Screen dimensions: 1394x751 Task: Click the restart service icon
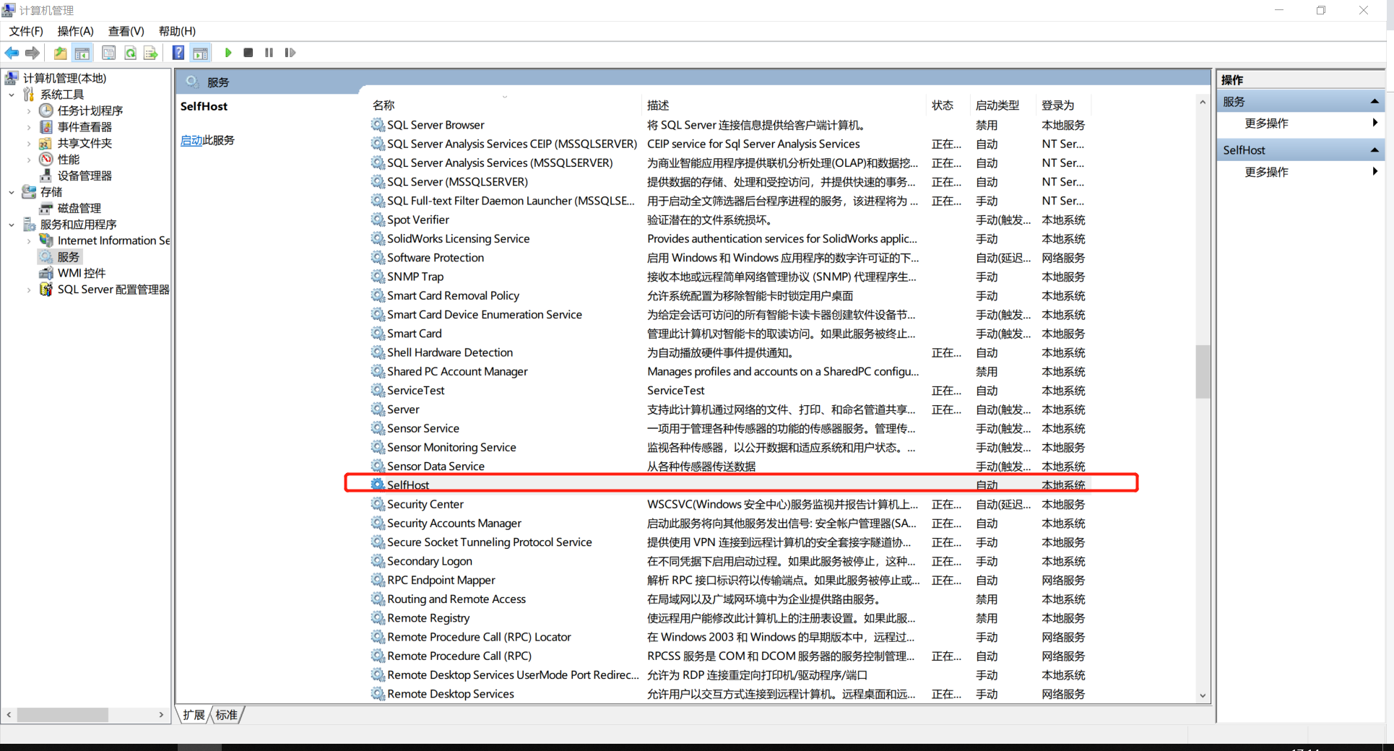[290, 52]
